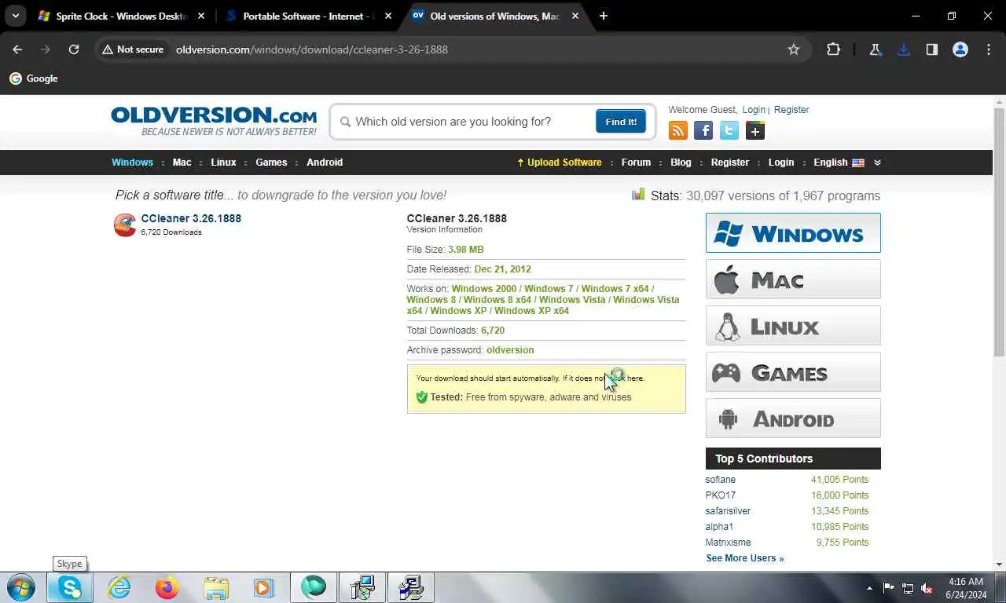Switch to Portable Software tab

pyautogui.click(x=308, y=16)
